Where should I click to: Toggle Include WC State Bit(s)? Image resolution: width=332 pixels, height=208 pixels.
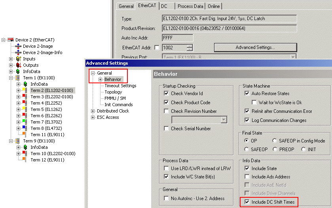click(x=167, y=176)
